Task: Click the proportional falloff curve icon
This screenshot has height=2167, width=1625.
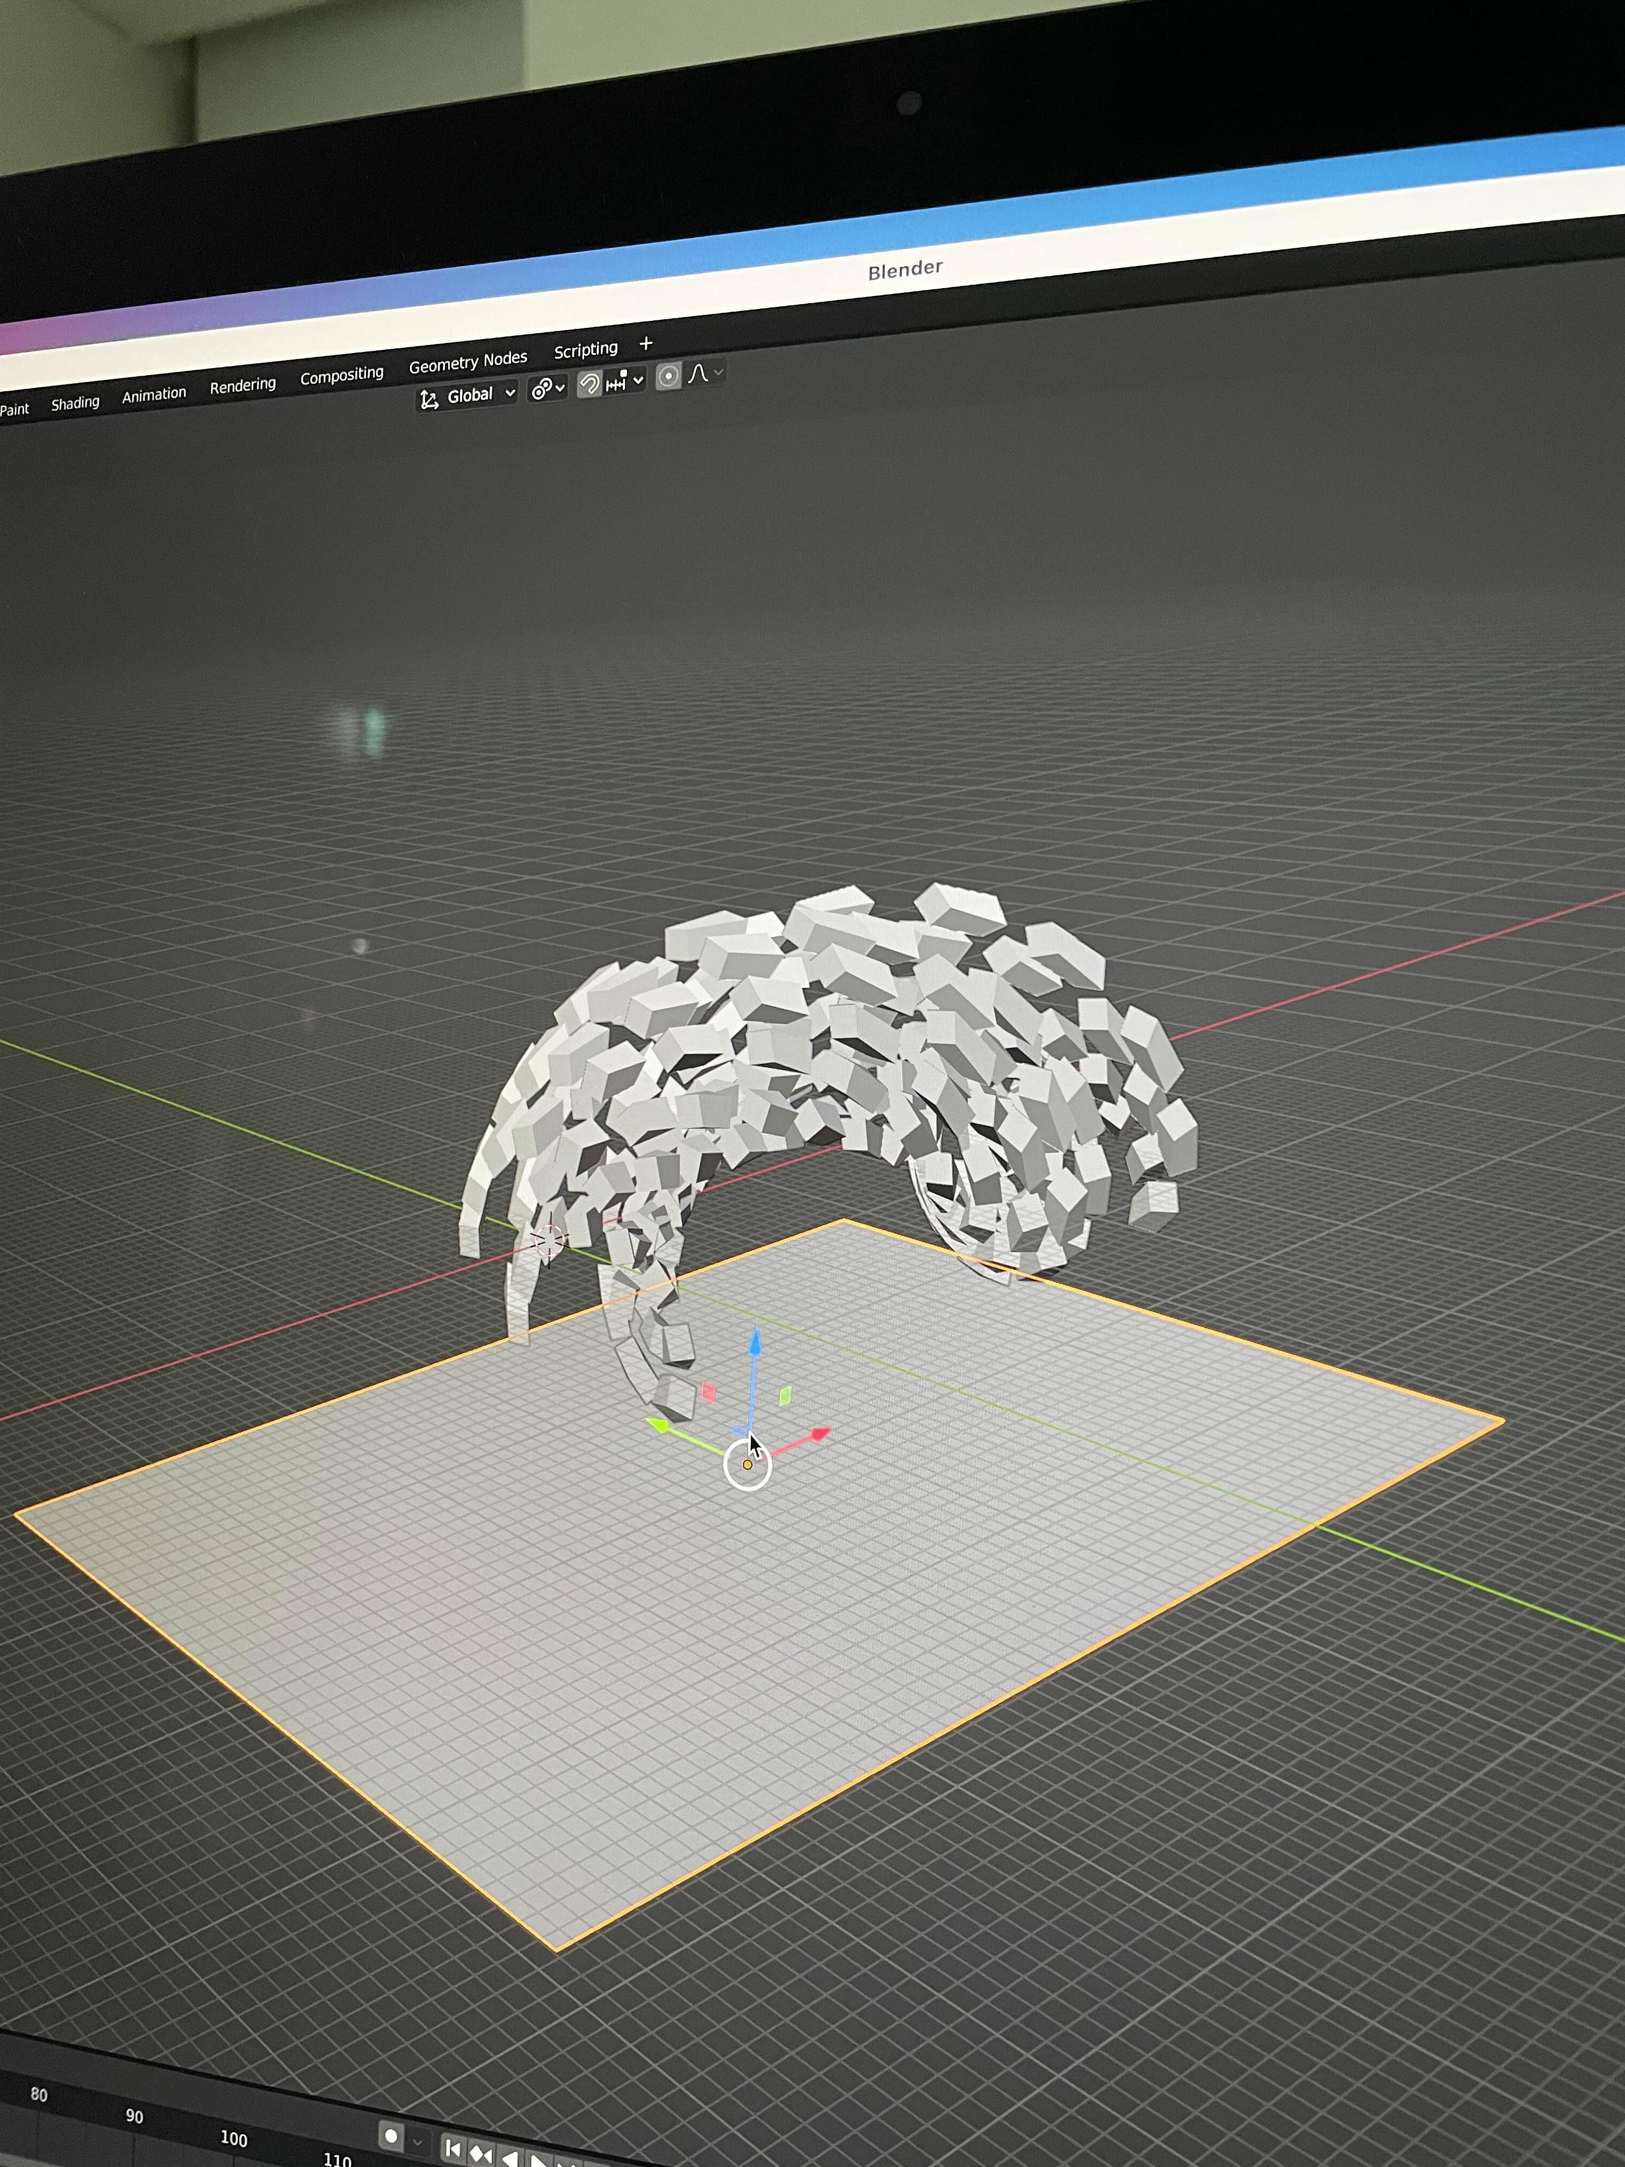Action: coord(699,373)
